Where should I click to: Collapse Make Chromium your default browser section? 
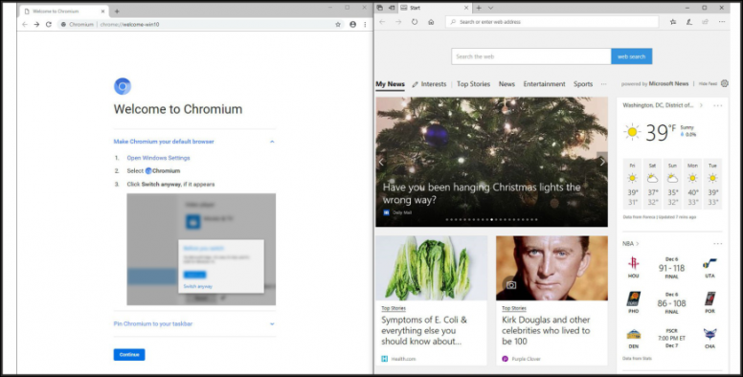click(x=272, y=142)
